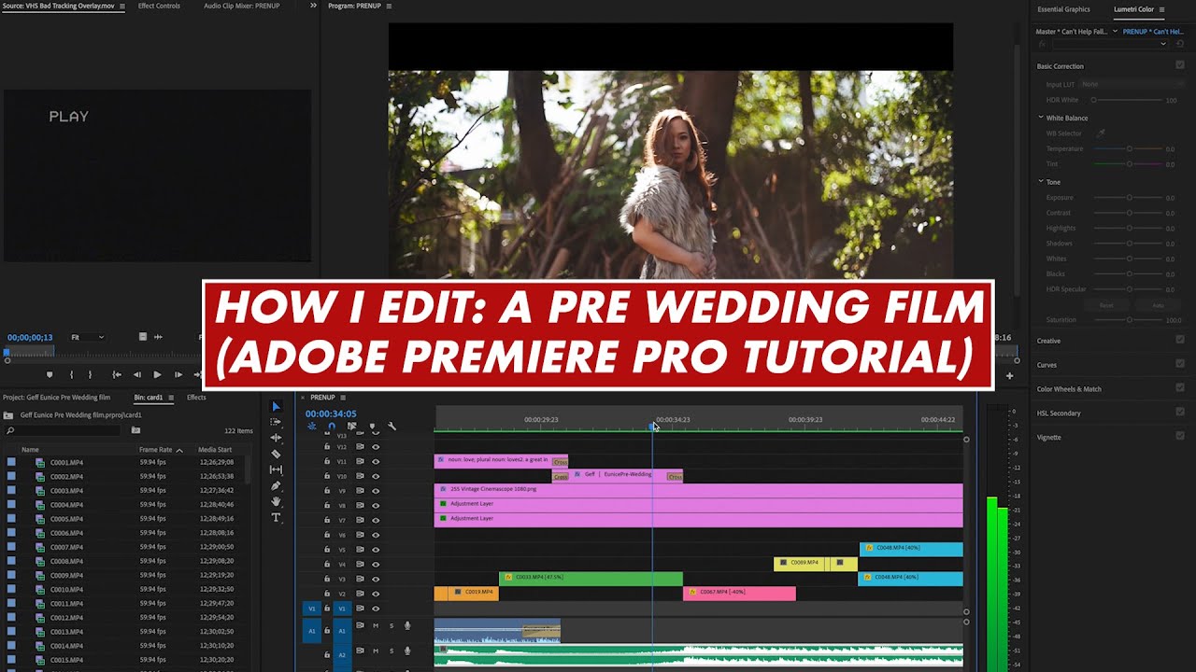
Task: Click the Exposure slider handle
Action: pyautogui.click(x=1129, y=197)
